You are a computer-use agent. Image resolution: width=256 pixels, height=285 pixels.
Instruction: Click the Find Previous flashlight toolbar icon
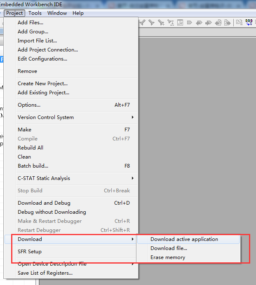click(x=143, y=23)
